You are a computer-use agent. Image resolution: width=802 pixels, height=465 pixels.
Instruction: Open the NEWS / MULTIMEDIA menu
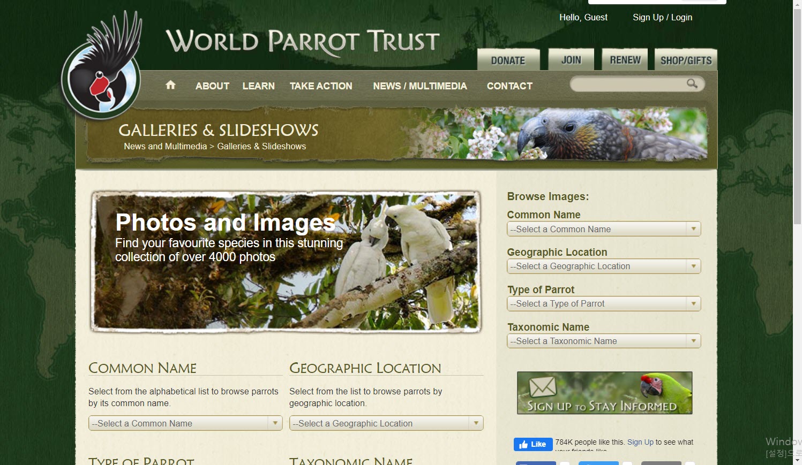click(420, 86)
